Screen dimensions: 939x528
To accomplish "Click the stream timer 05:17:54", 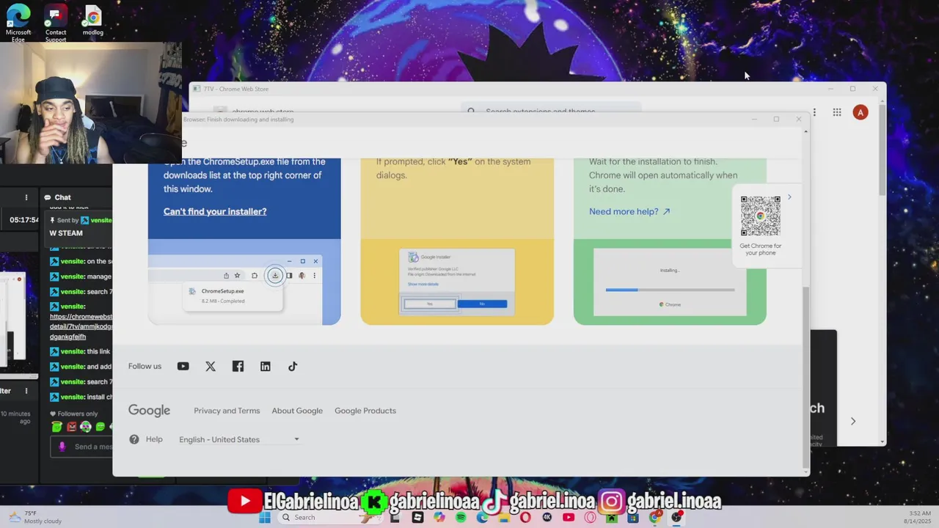I will click(23, 220).
